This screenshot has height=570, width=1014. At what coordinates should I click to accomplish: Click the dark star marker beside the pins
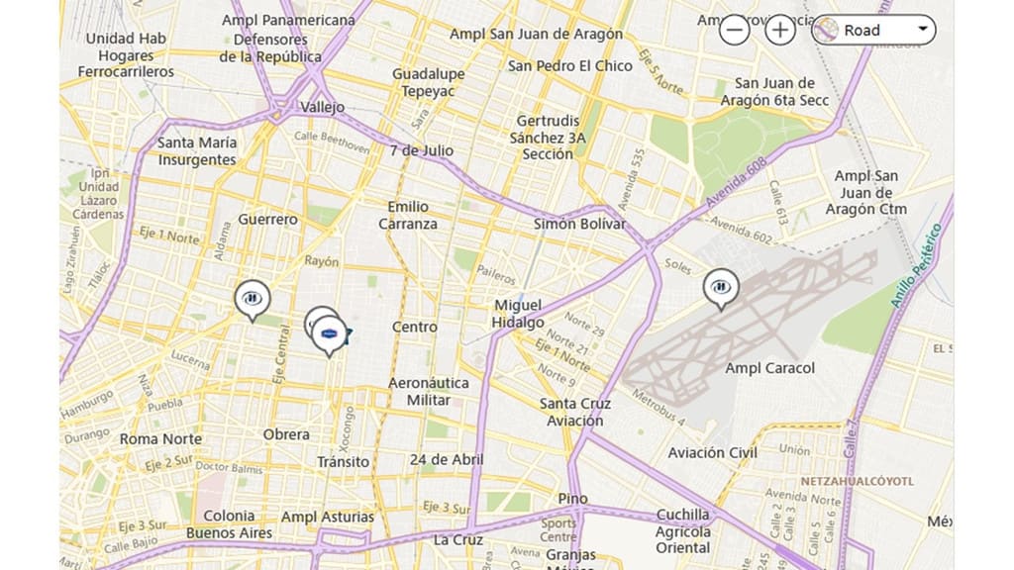[350, 334]
